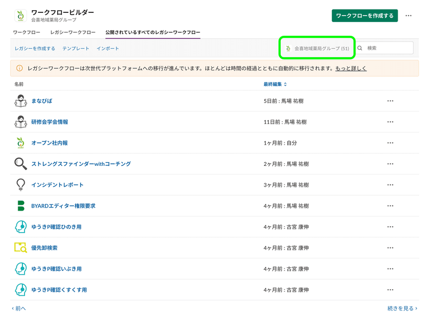Click the 名前 column header
427x319 pixels.
click(19, 84)
